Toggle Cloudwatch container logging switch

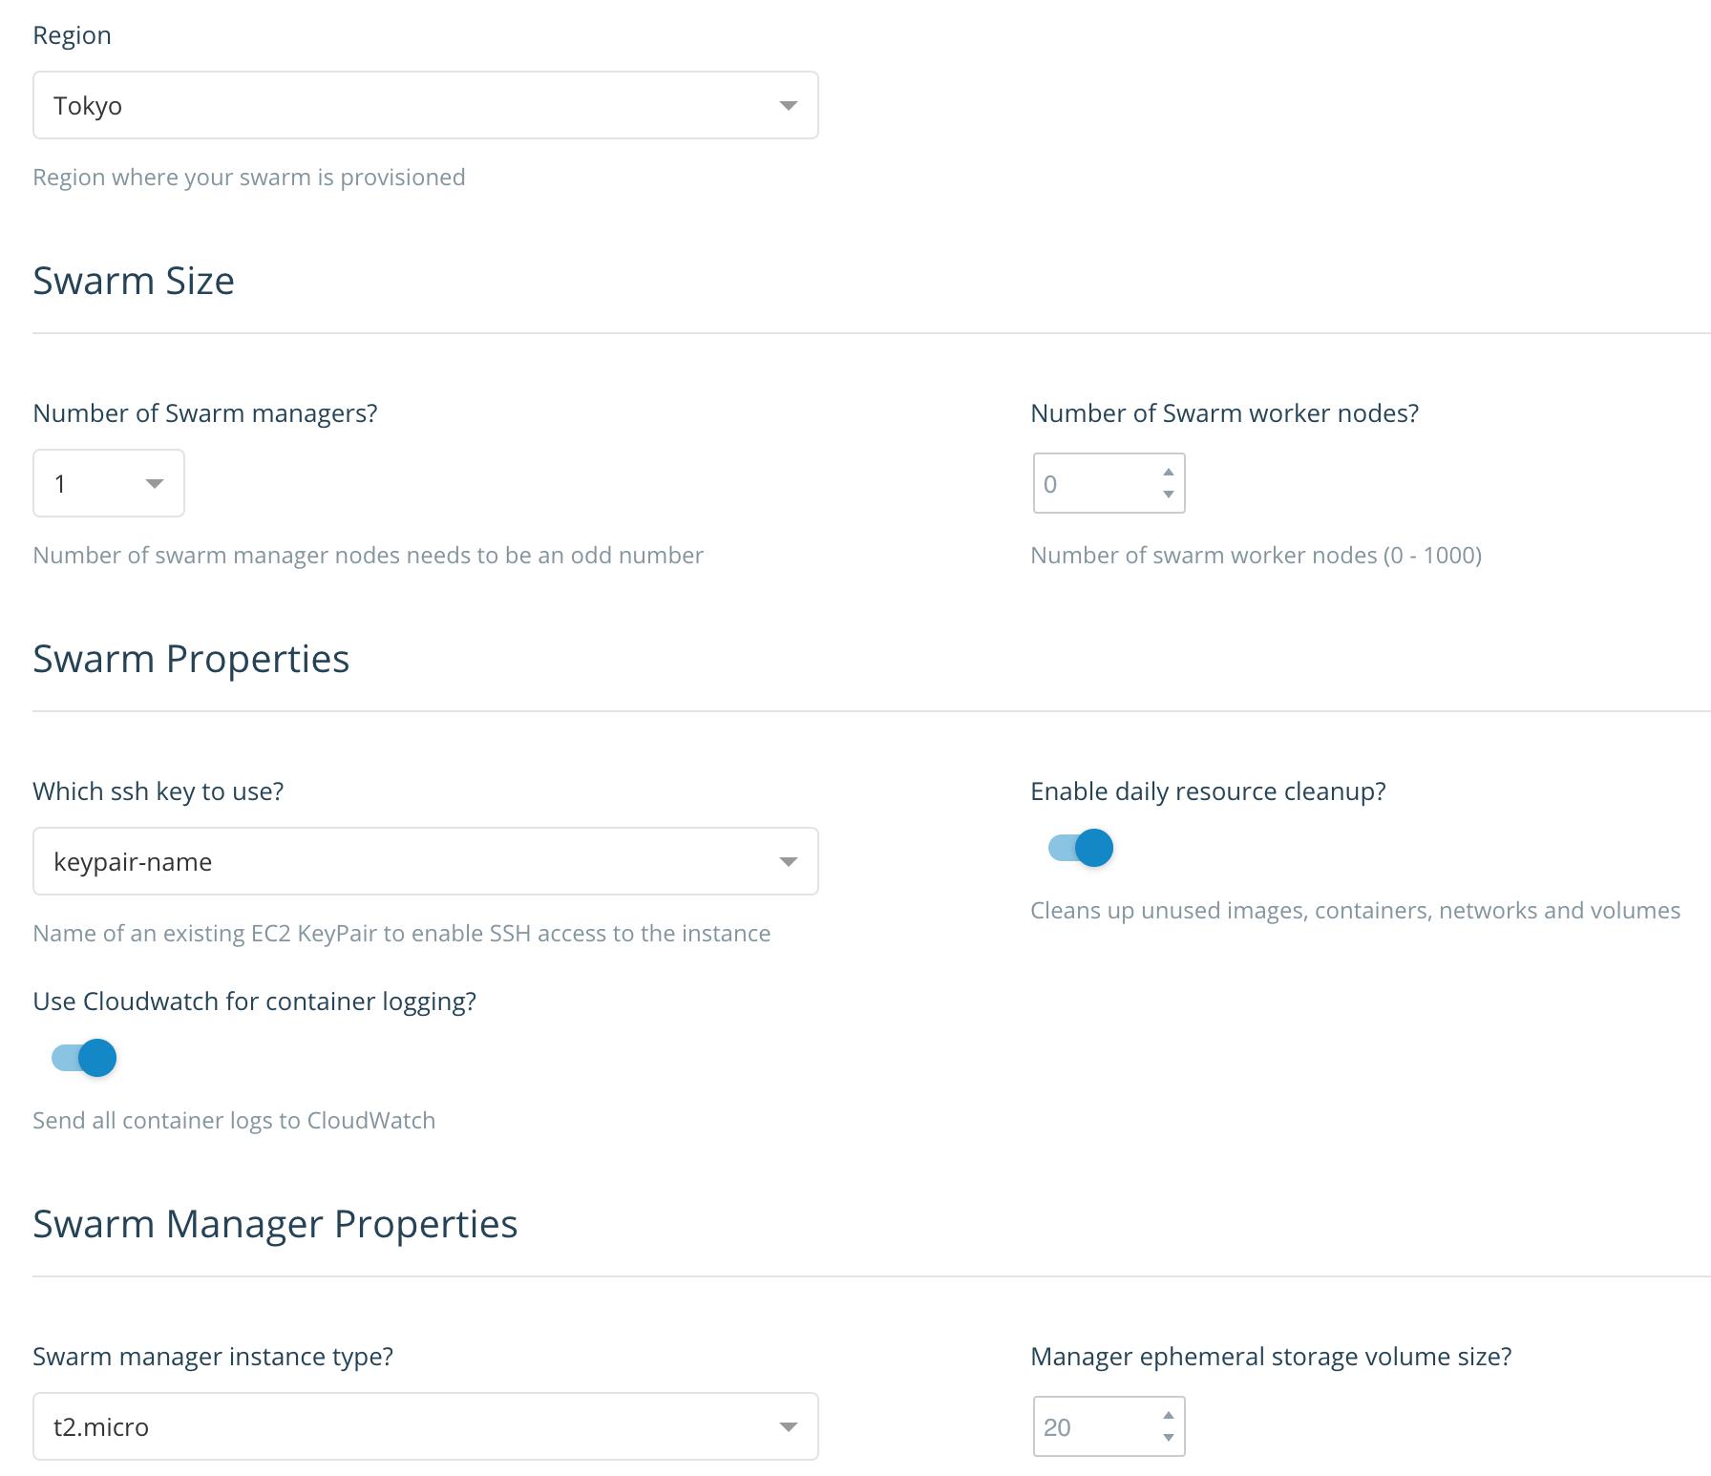pos(84,1058)
